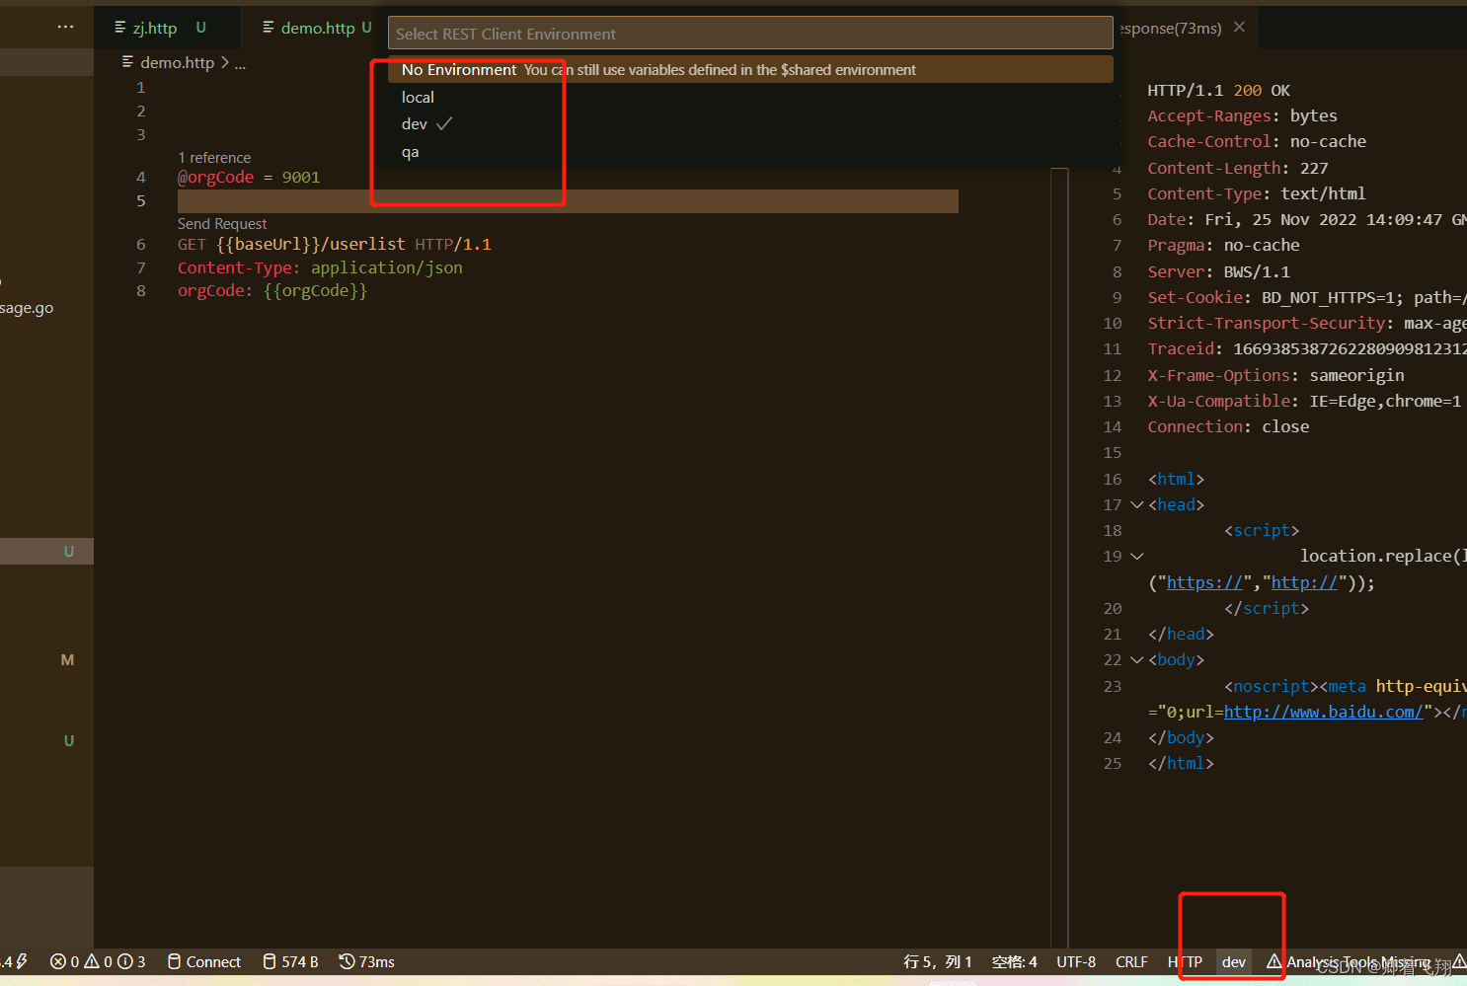The height and width of the screenshot is (986, 1467).
Task: Click the Cache-Control: no-cache header
Action: (x=1257, y=142)
